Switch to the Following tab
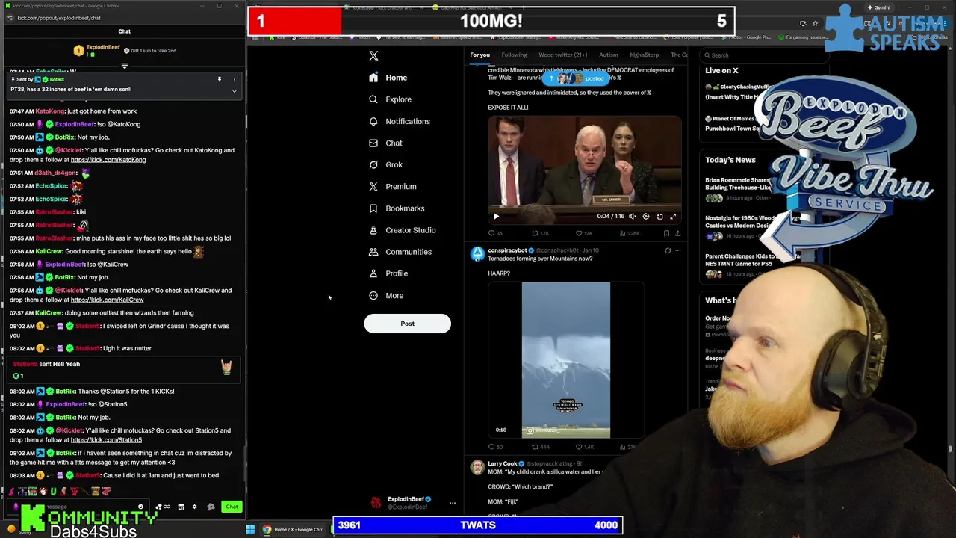956x538 pixels. (514, 55)
